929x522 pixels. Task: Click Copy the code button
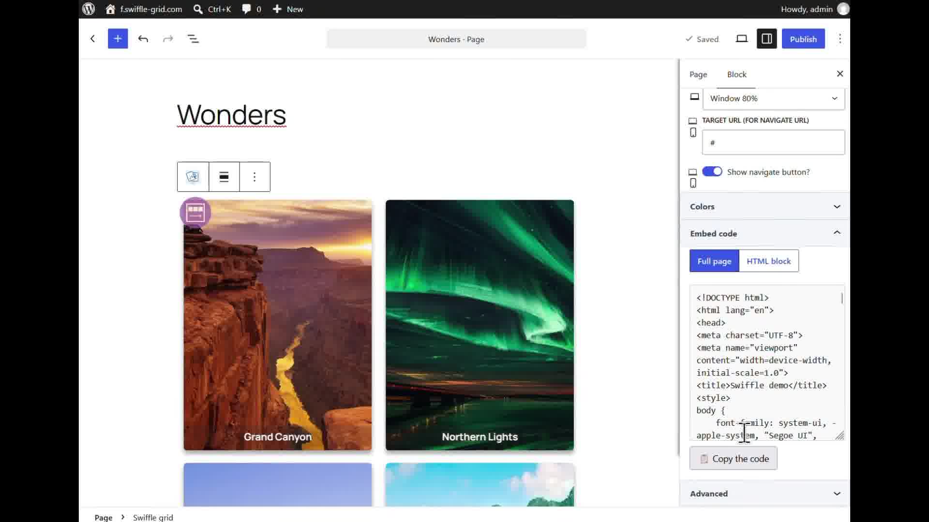[x=734, y=459]
